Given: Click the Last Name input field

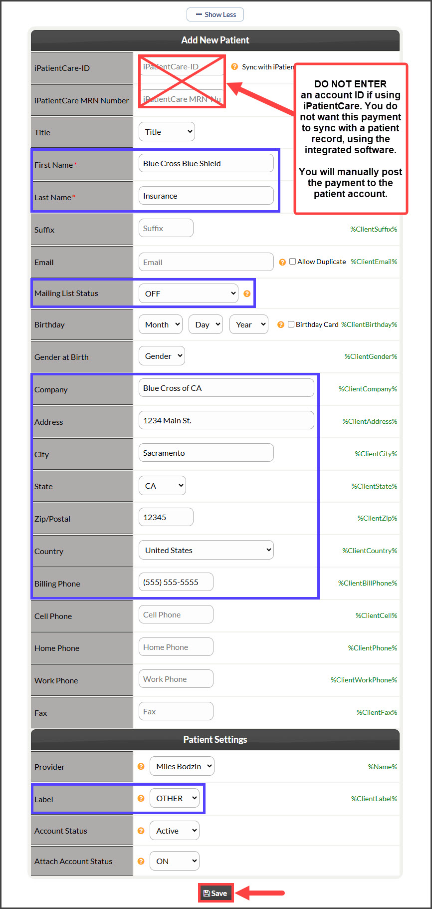Looking at the screenshot, I should 206,196.
